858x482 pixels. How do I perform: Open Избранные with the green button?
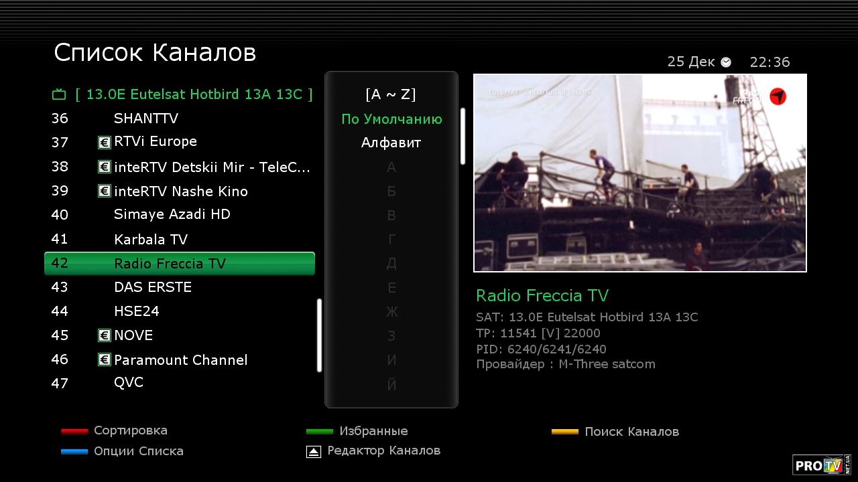click(x=320, y=432)
